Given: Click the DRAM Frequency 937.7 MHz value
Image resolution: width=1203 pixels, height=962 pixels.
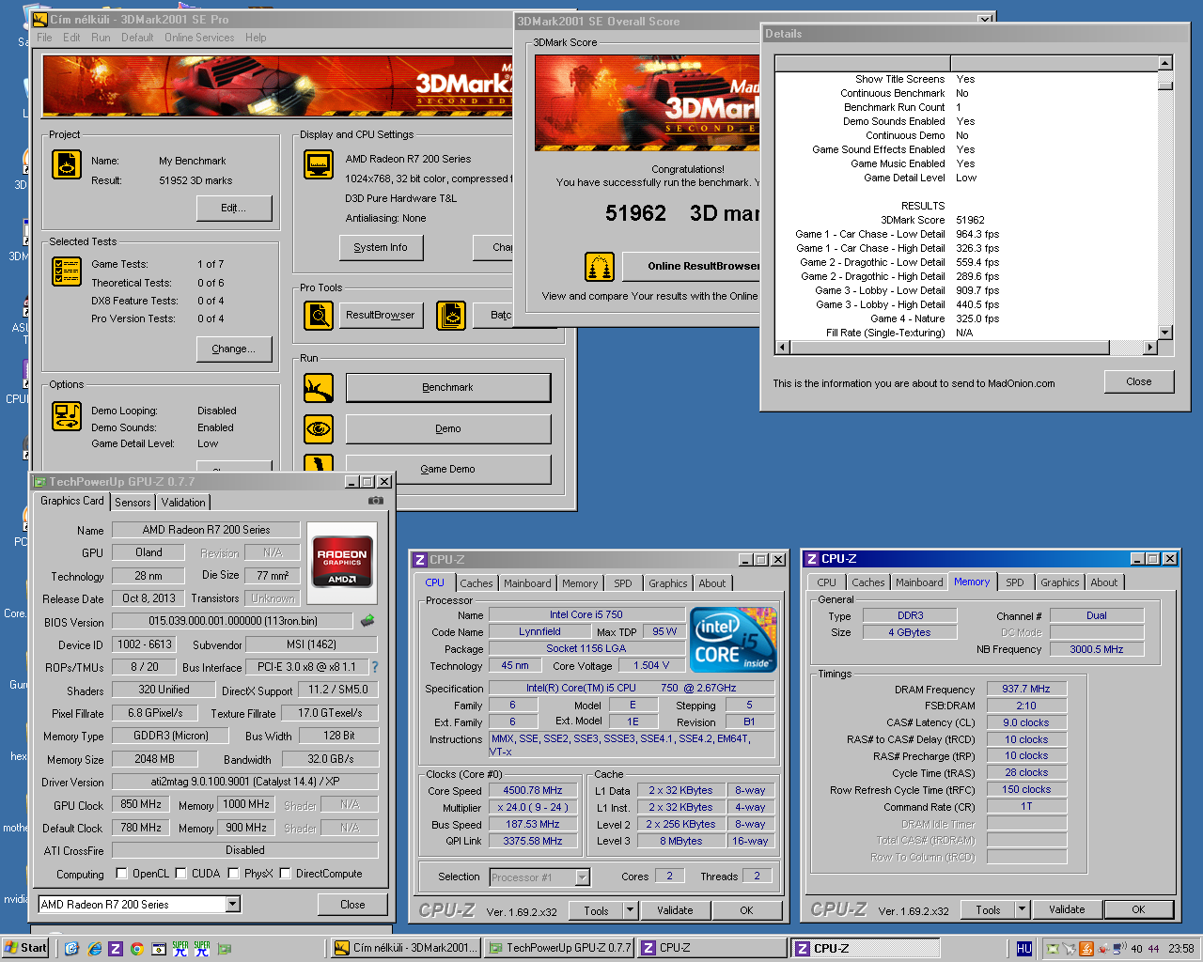Looking at the screenshot, I should [x=1026, y=689].
